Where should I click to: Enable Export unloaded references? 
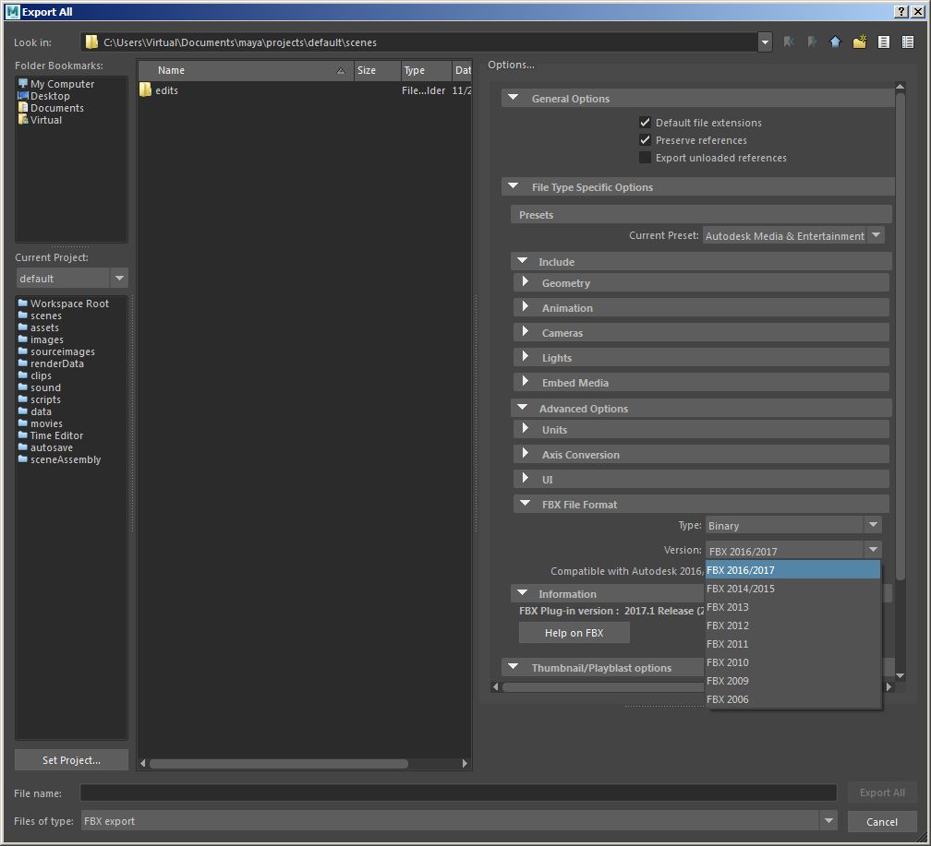pos(646,158)
